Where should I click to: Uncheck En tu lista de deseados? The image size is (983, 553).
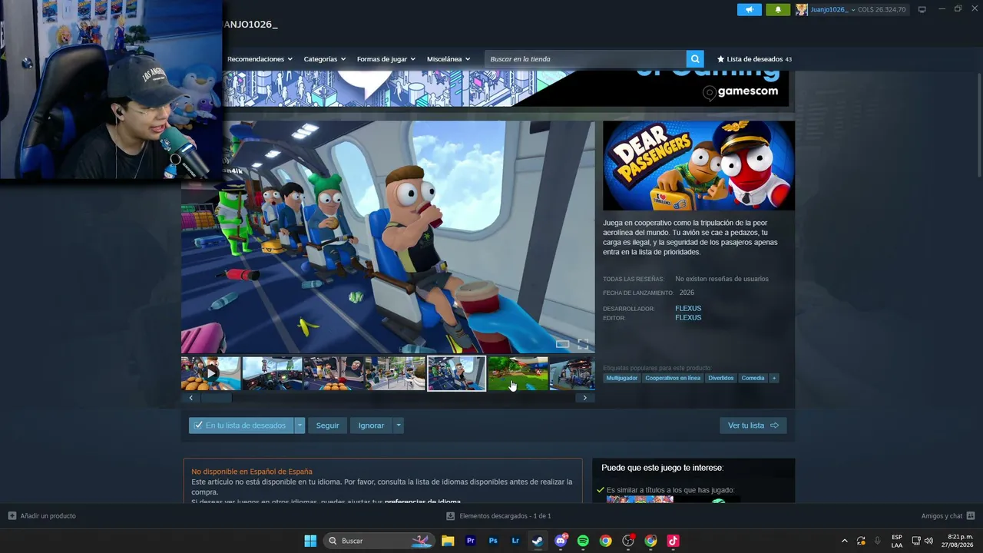coord(198,426)
